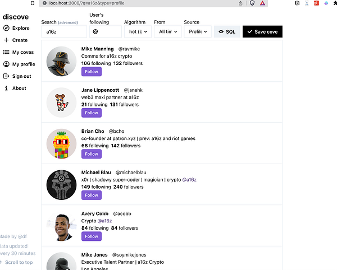Open the About info icon

(6, 89)
